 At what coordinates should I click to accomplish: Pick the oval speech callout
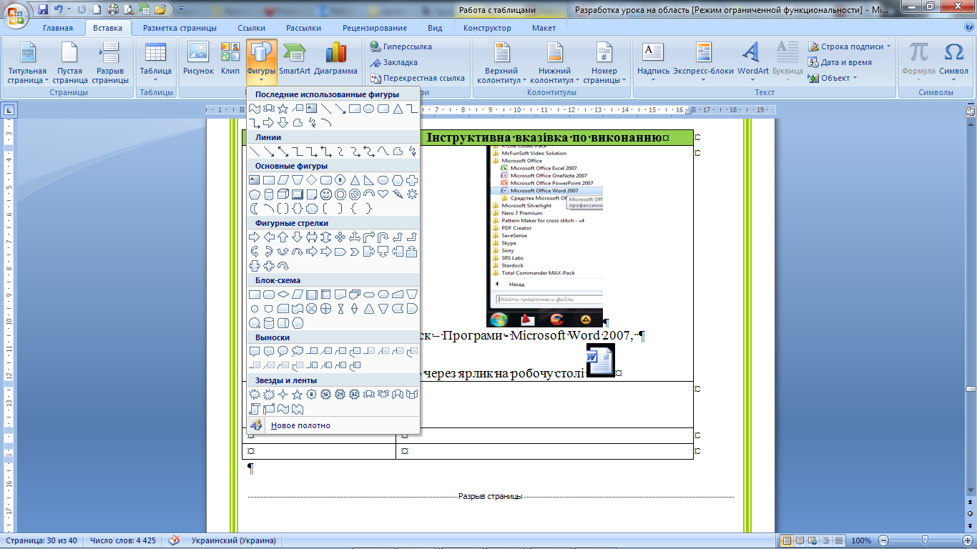coord(283,351)
